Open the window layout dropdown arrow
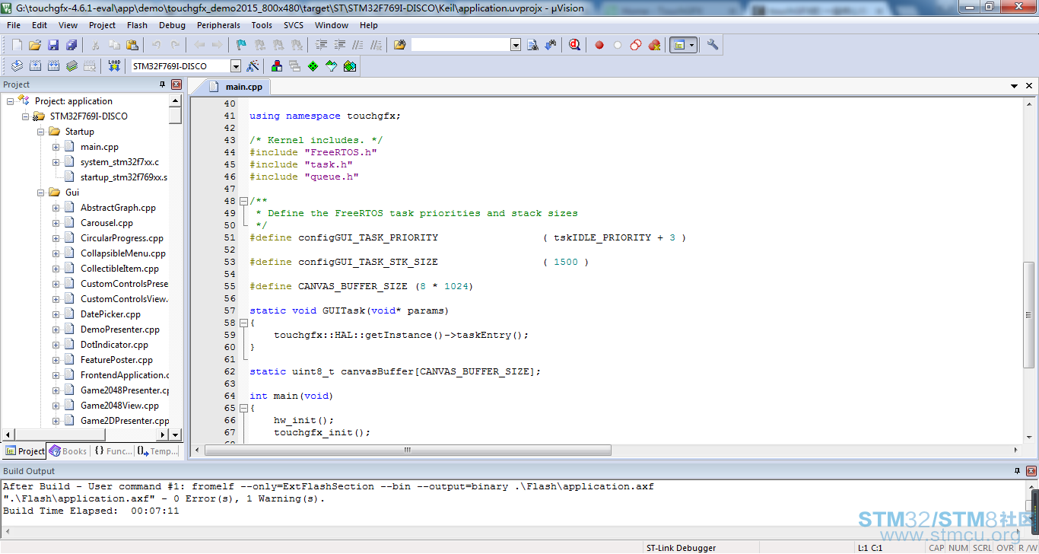 click(692, 45)
